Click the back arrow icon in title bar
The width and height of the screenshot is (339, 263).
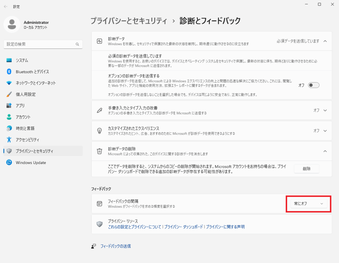(6, 7)
